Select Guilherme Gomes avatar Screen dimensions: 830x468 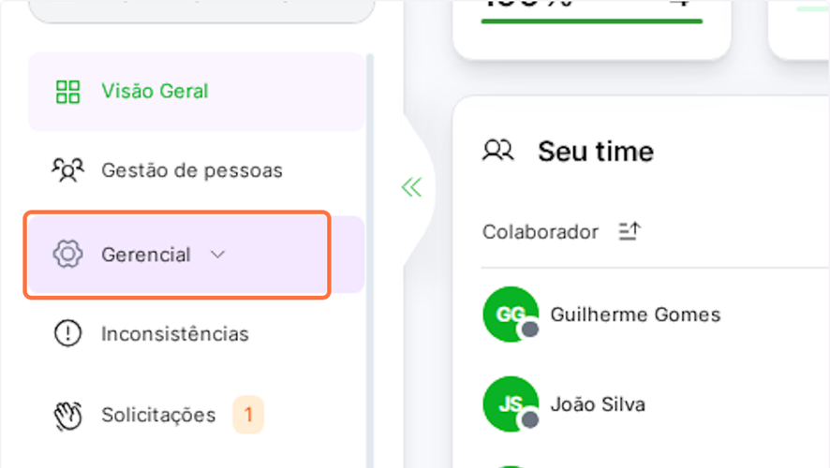click(x=510, y=314)
